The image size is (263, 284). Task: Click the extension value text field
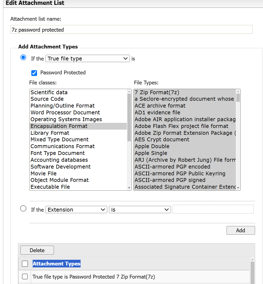tap(213, 209)
